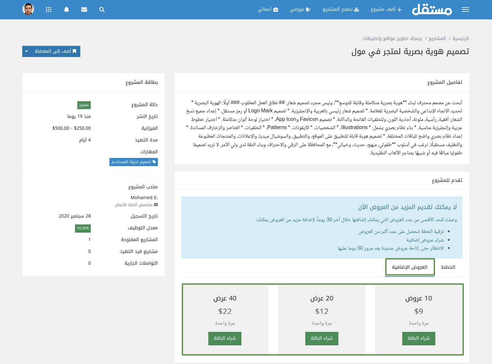Click the Mostaql logo
The image size is (492, 364).
point(432,10)
